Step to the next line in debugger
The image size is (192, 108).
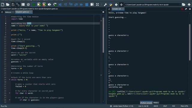65,5
